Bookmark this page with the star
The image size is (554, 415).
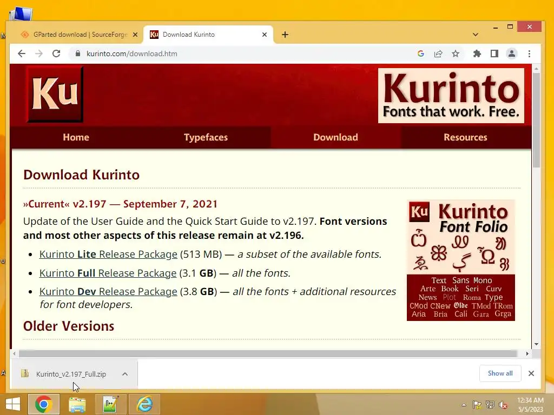point(456,53)
